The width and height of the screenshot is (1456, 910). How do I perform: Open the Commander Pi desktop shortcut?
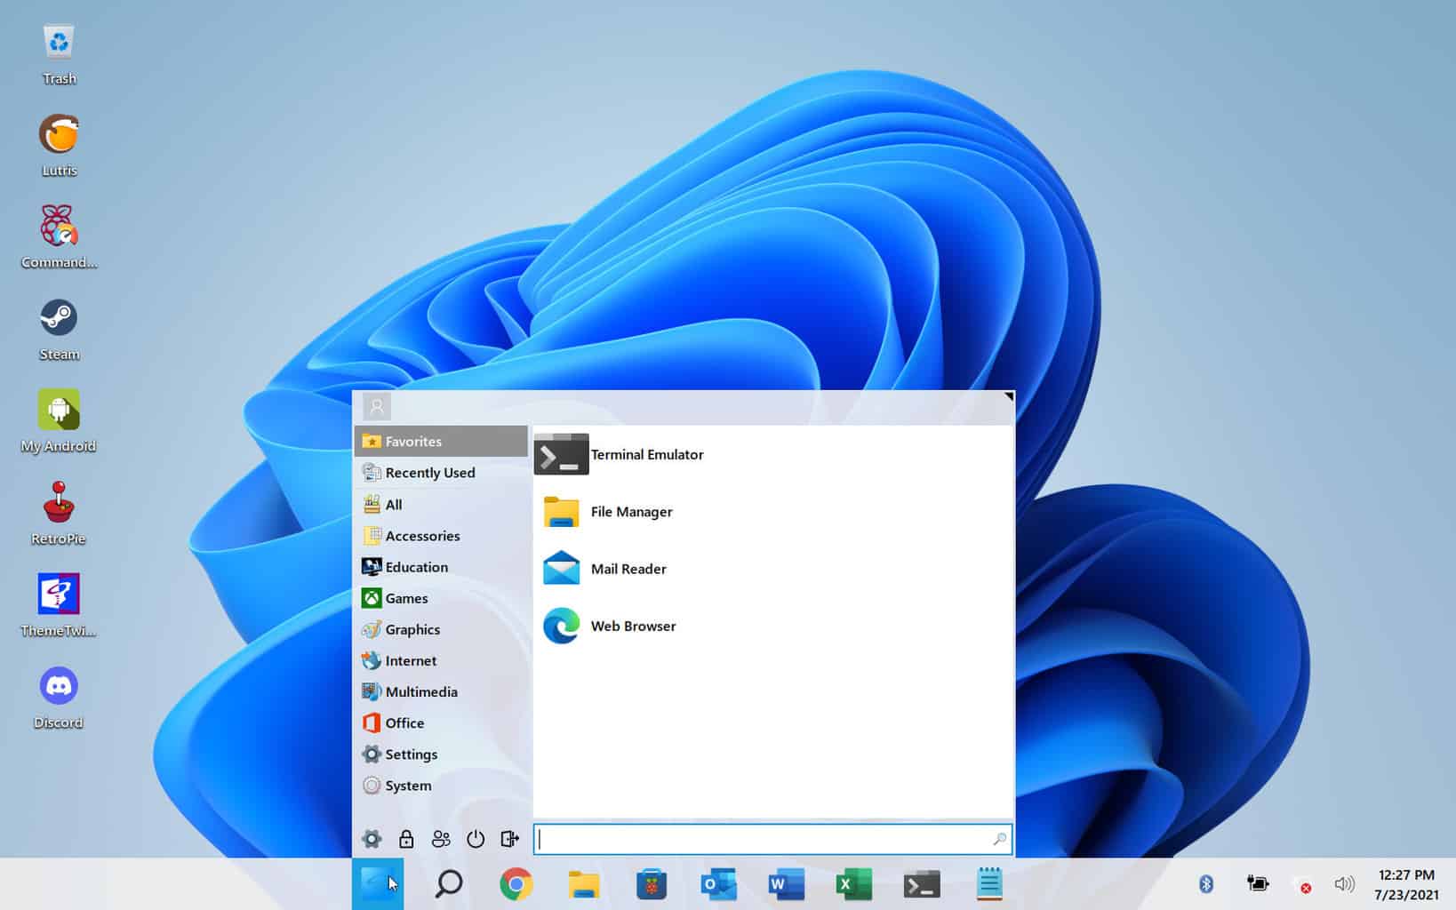59,237
